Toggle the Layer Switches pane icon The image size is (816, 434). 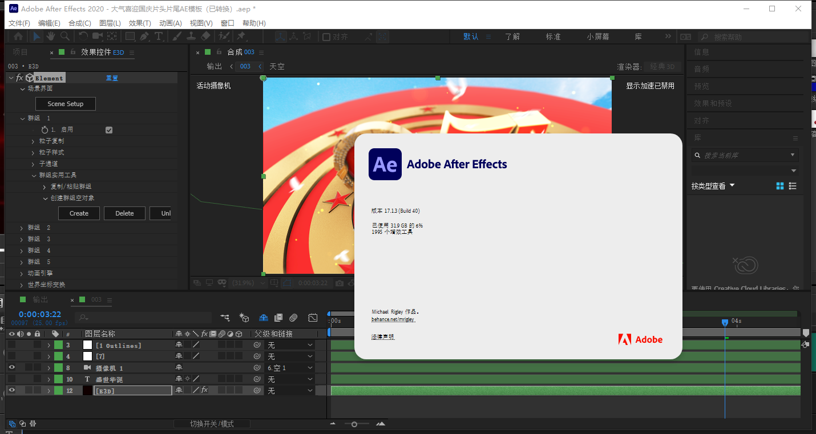tap(12, 424)
